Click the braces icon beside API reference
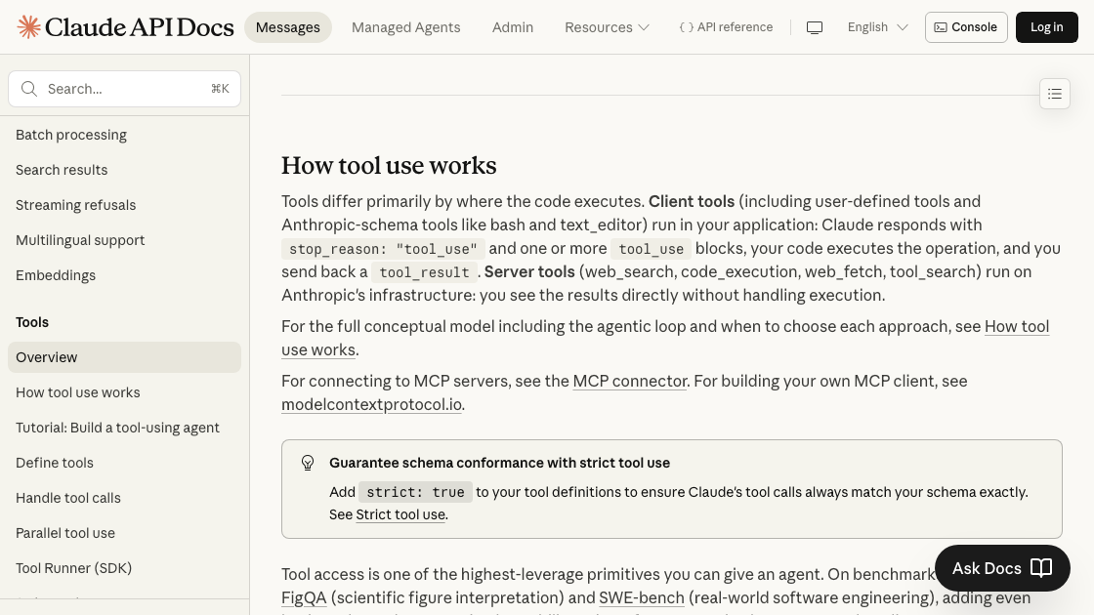 coord(686,27)
